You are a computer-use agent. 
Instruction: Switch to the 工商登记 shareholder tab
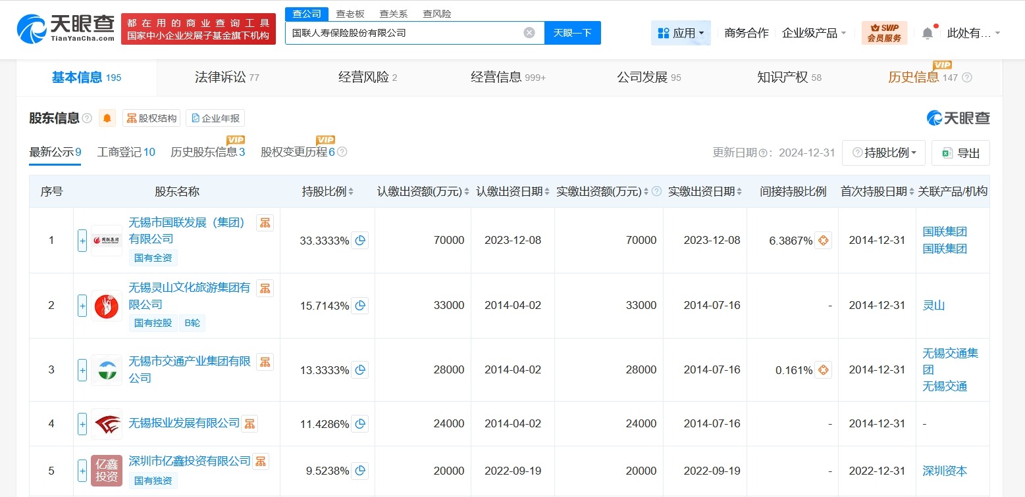[x=126, y=152]
